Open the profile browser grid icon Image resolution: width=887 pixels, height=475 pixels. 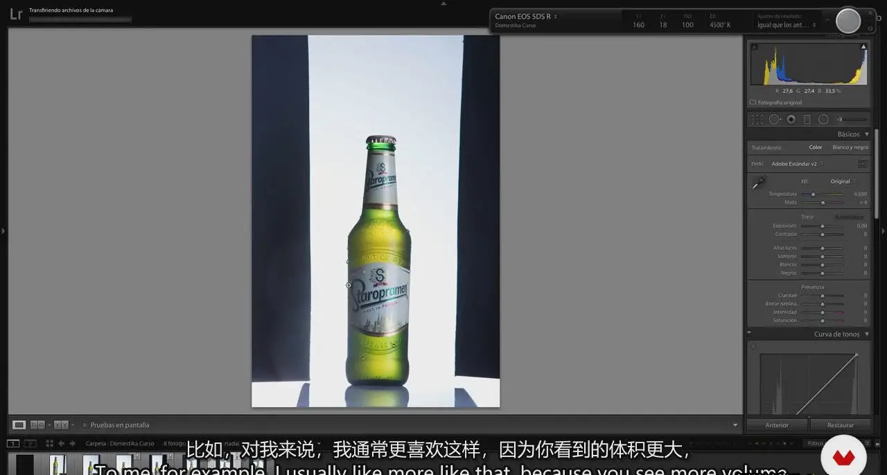click(x=863, y=164)
